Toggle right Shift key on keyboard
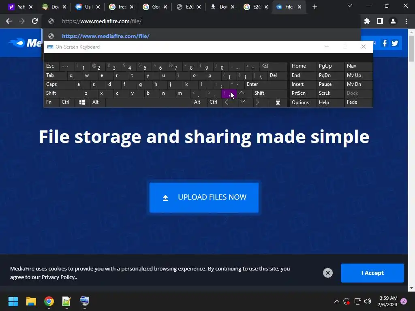Viewport: 415px width, 311px height. click(x=270, y=93)
